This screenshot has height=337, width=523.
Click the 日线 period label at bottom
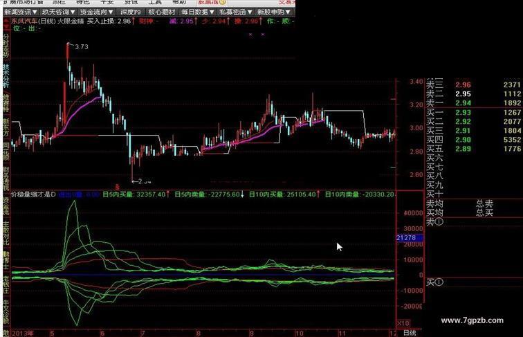410,333
